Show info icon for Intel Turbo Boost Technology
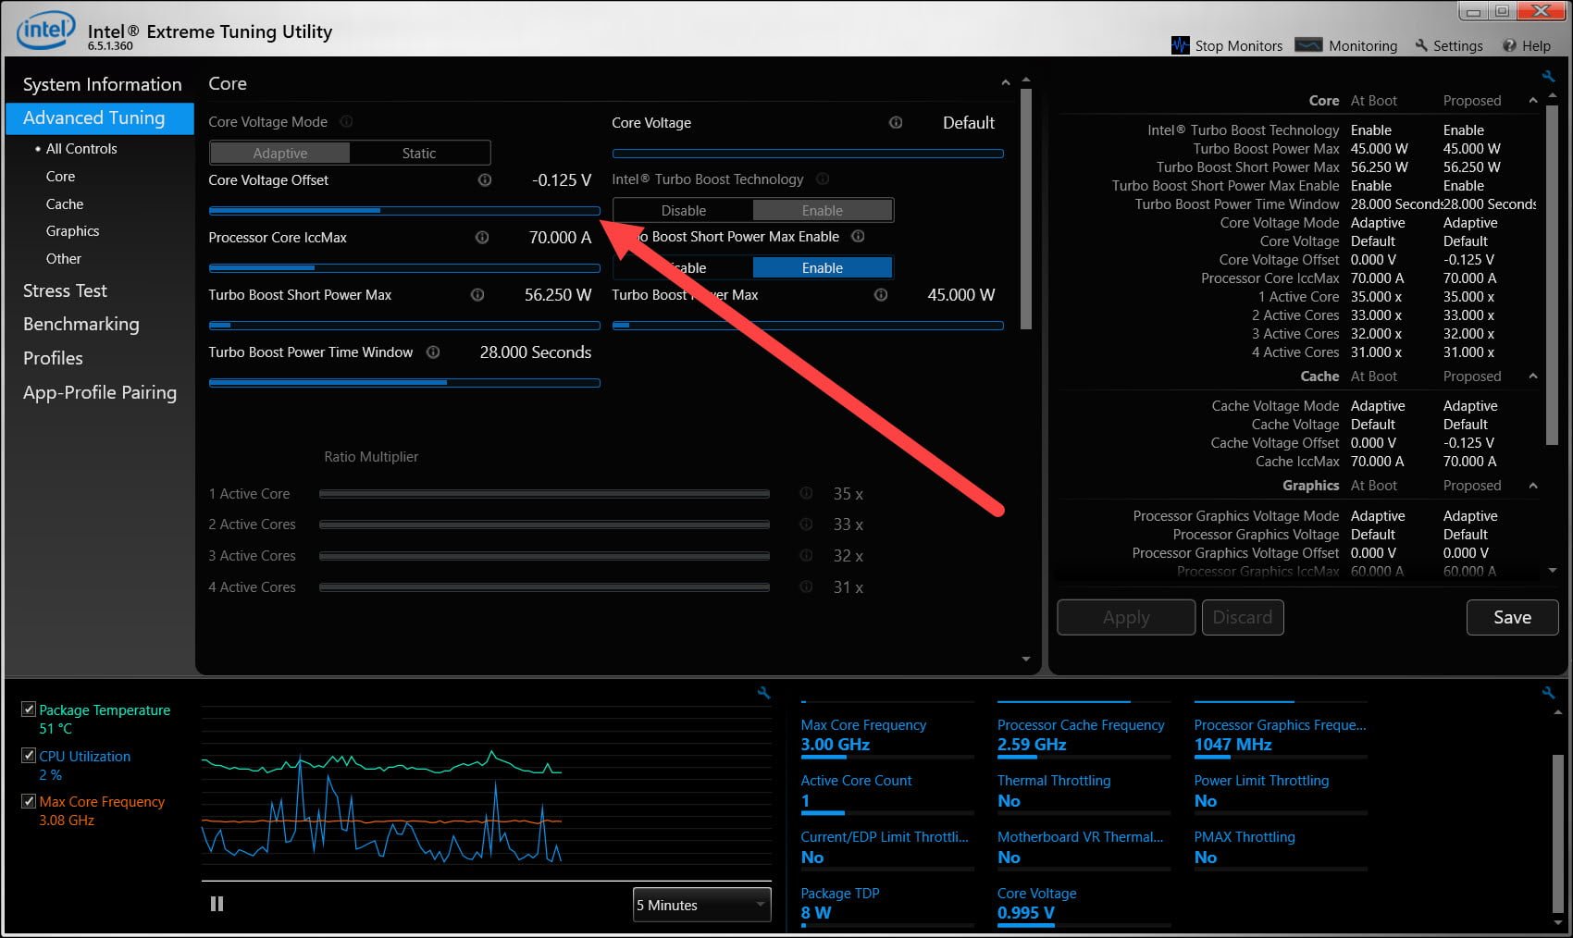This screenshot has height=938, width=1573. [x=823, y=179]
